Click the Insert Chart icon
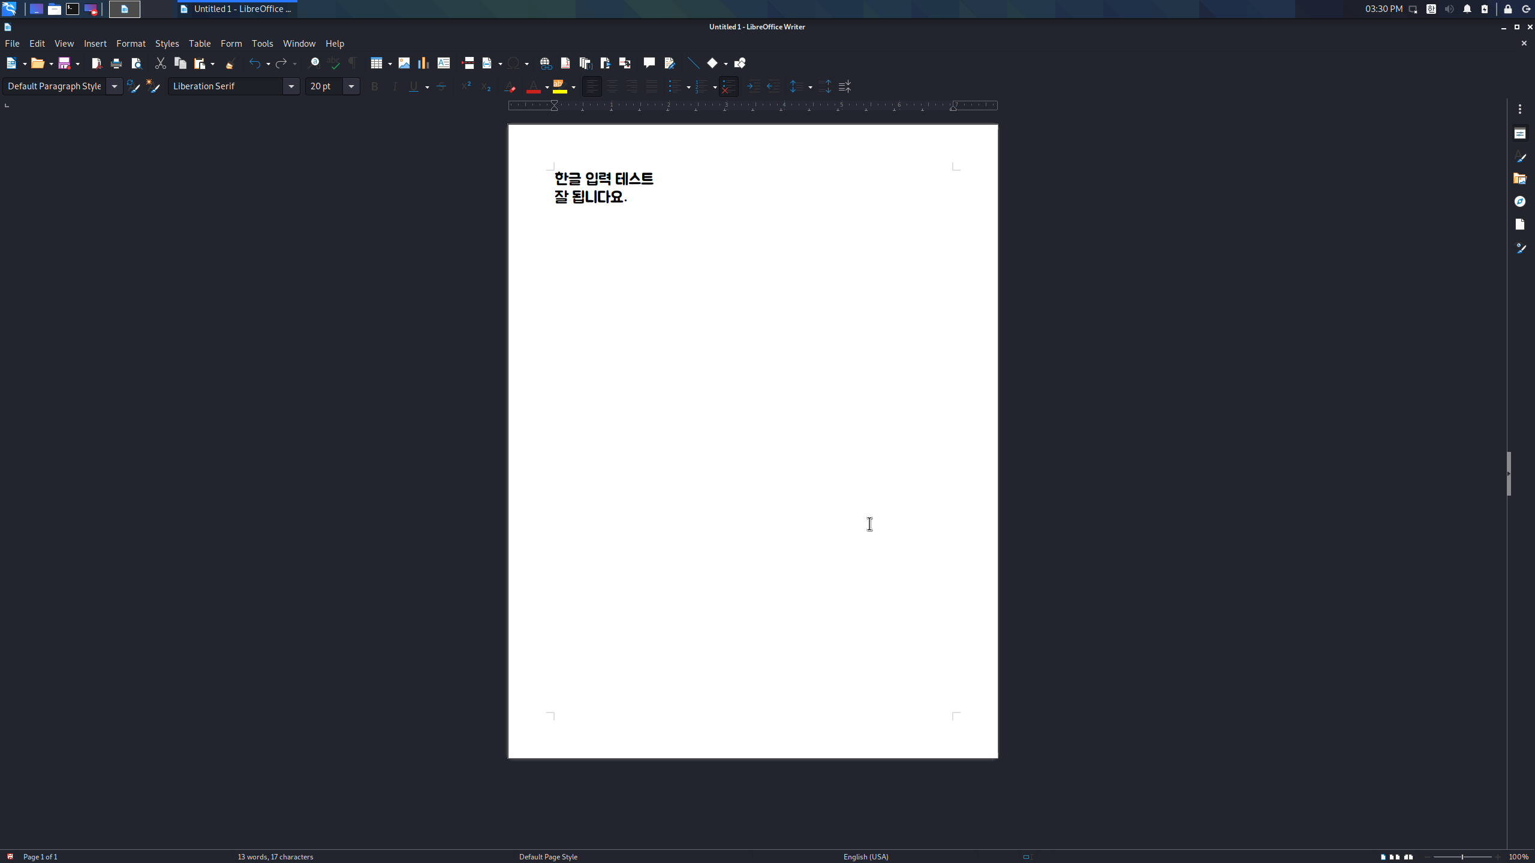 423,63
